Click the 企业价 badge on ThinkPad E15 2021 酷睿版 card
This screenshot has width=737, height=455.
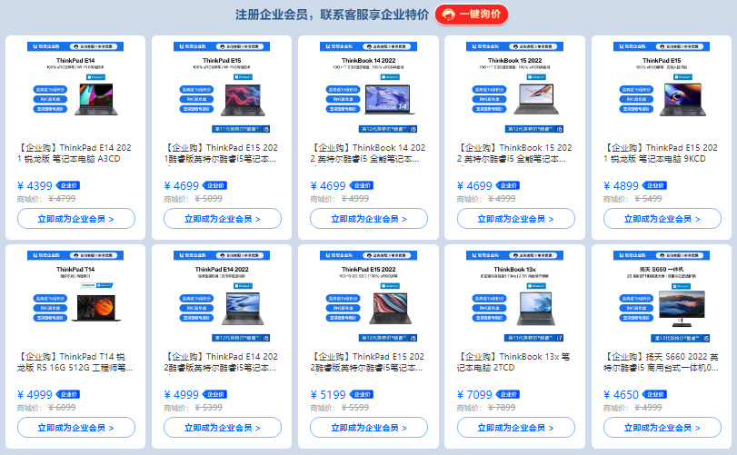pyautogui.click(x=214, y=185)
